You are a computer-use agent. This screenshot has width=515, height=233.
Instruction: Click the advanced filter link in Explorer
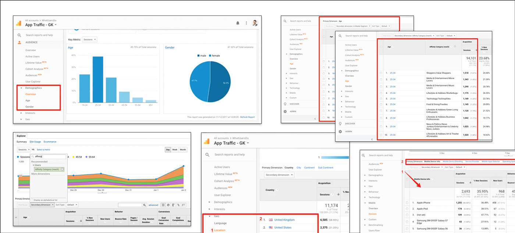click(x=153, y=205)
